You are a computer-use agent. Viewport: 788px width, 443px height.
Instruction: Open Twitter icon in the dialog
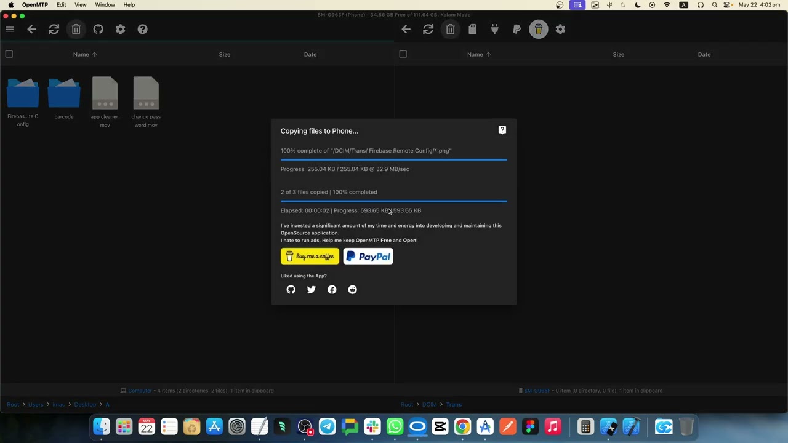pos(312,290)
